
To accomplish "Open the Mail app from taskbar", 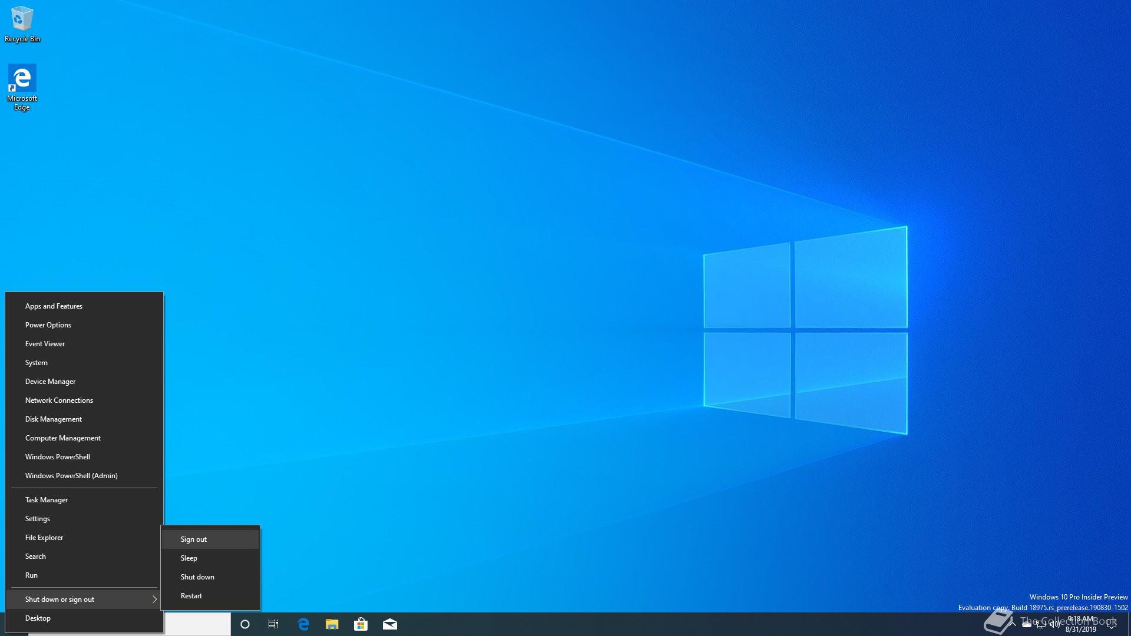I will [x=390, y=624].
